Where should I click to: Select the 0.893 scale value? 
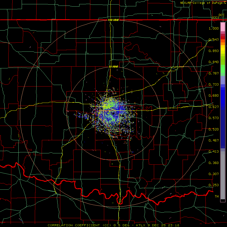(x=214, y=51)
